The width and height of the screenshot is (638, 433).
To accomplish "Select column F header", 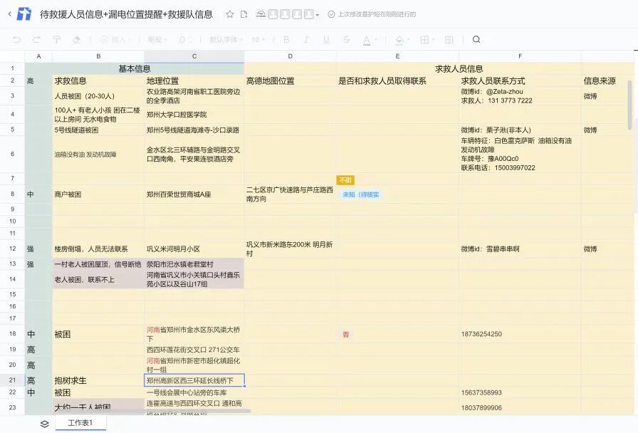I will tap(520, 56).
